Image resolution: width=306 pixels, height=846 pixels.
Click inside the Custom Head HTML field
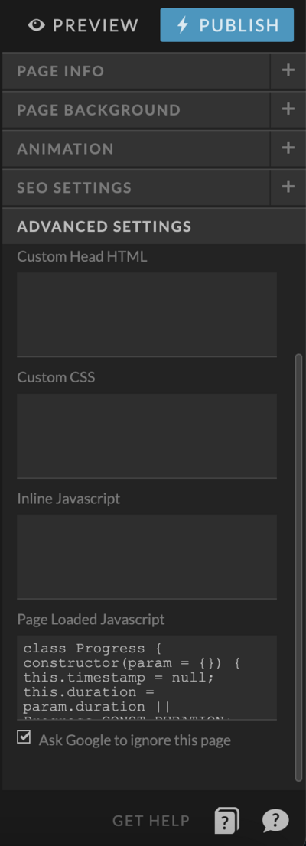147,314
